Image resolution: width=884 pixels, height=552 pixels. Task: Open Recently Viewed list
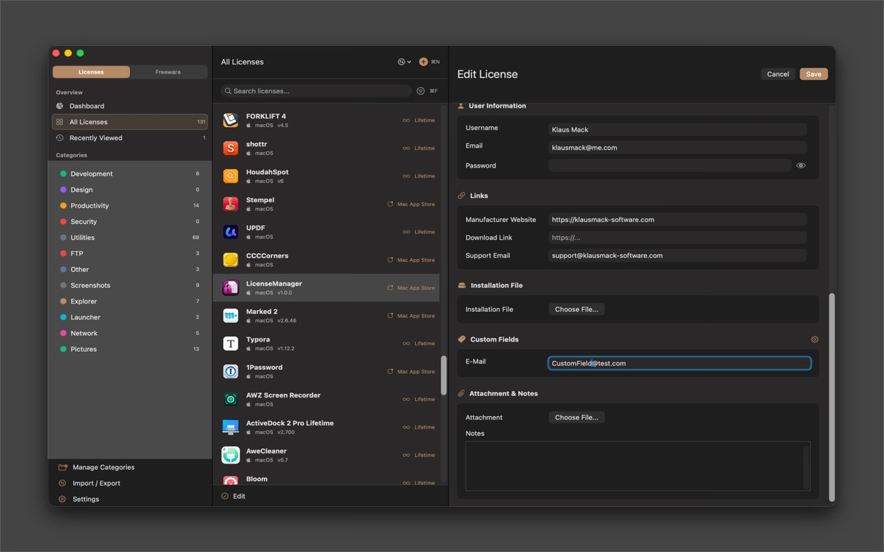click(x=130, y=138)
